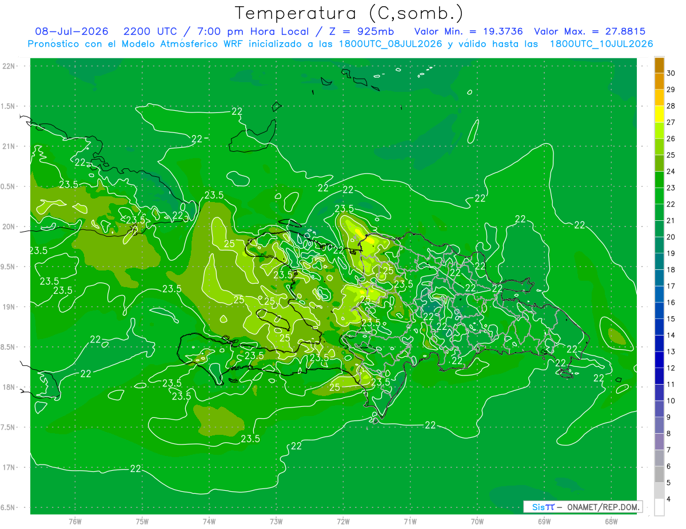The image size is (686, 529).
Task: Click the "24" label on the color scale
Action: point(671,171)
